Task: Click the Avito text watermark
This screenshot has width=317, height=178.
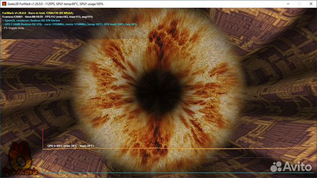Action: (299, 167)
